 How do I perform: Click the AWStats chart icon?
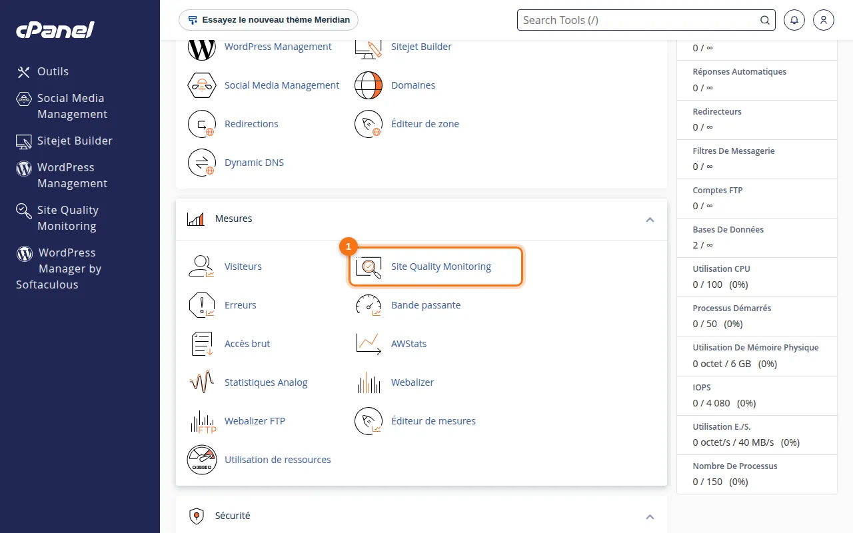tap(369, 344)
